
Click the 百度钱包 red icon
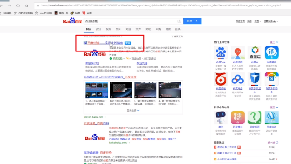pyautogui.click(x=221, y=79)
